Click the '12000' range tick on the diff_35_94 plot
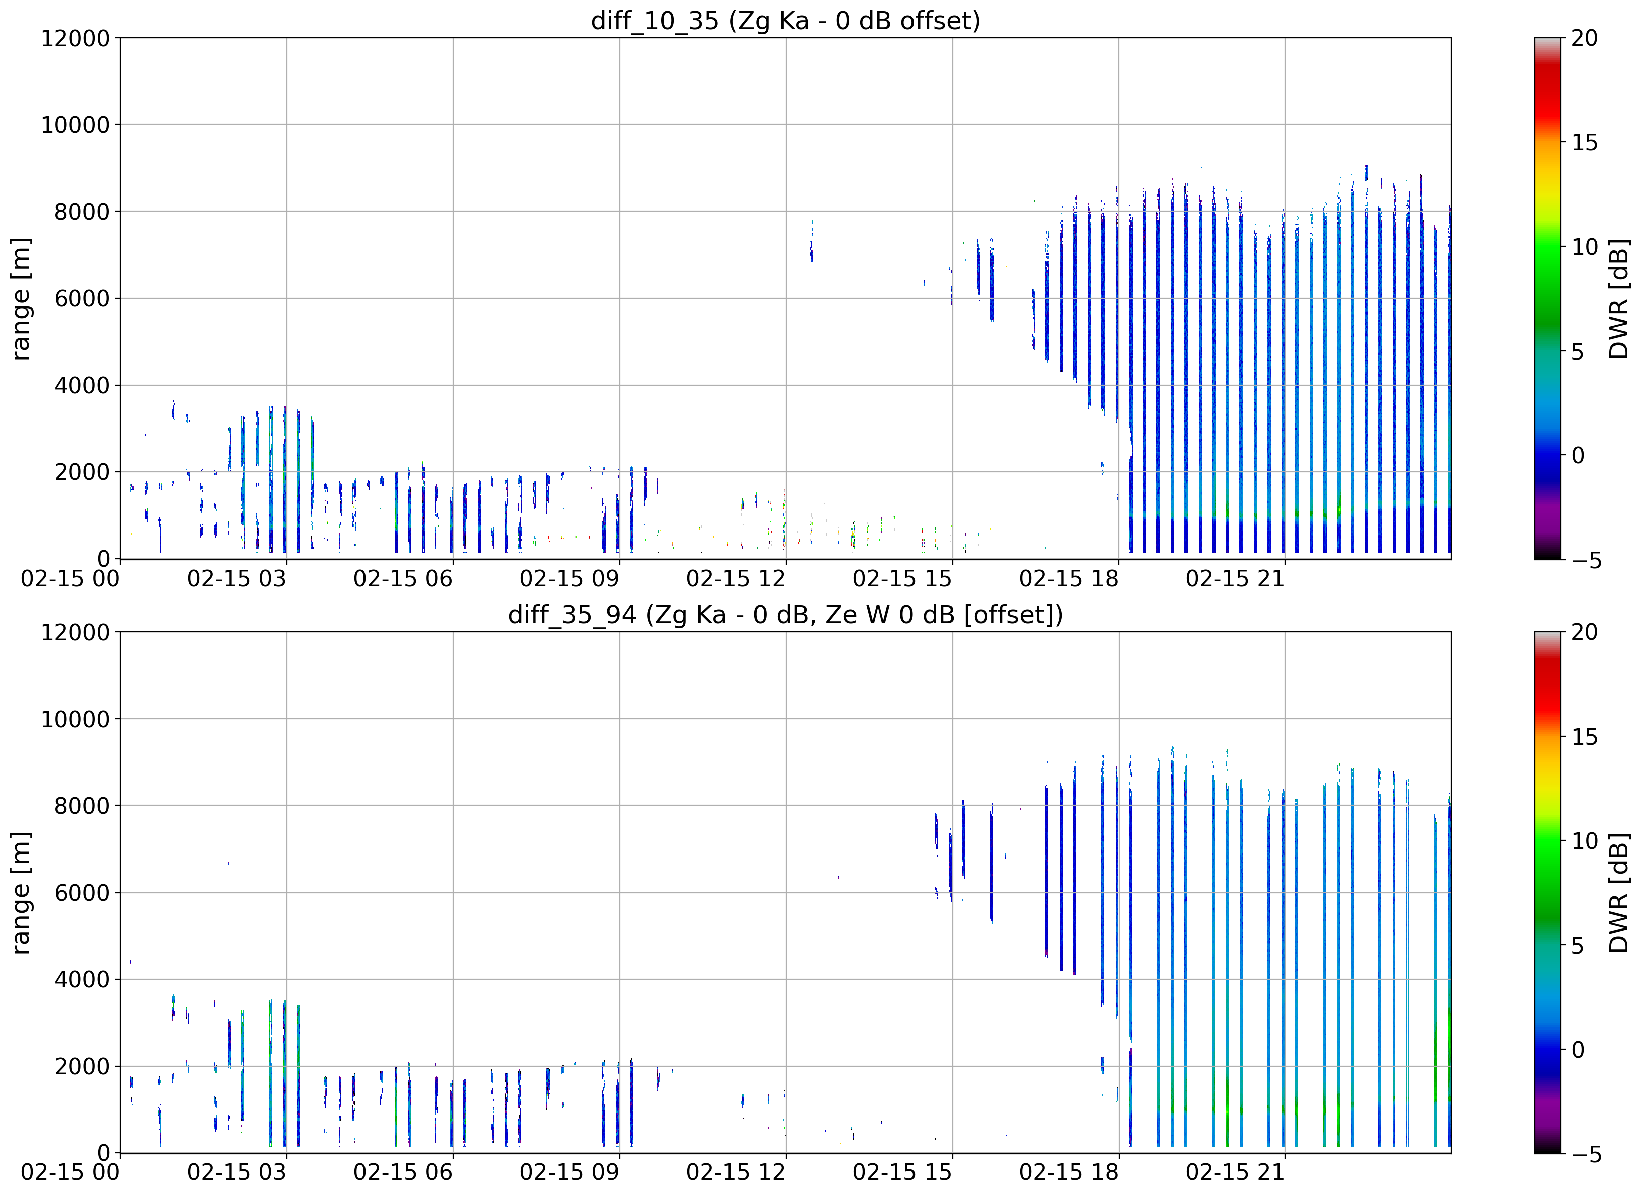This screenshot has height=1195, width=1643. click(75, 633)
